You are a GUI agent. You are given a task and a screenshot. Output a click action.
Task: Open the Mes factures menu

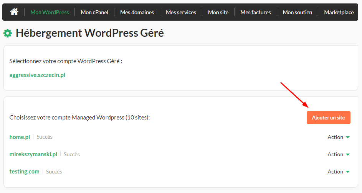(x=256, y=12)
